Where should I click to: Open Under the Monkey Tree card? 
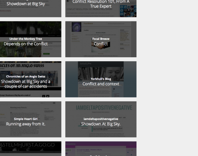(31, 39)
